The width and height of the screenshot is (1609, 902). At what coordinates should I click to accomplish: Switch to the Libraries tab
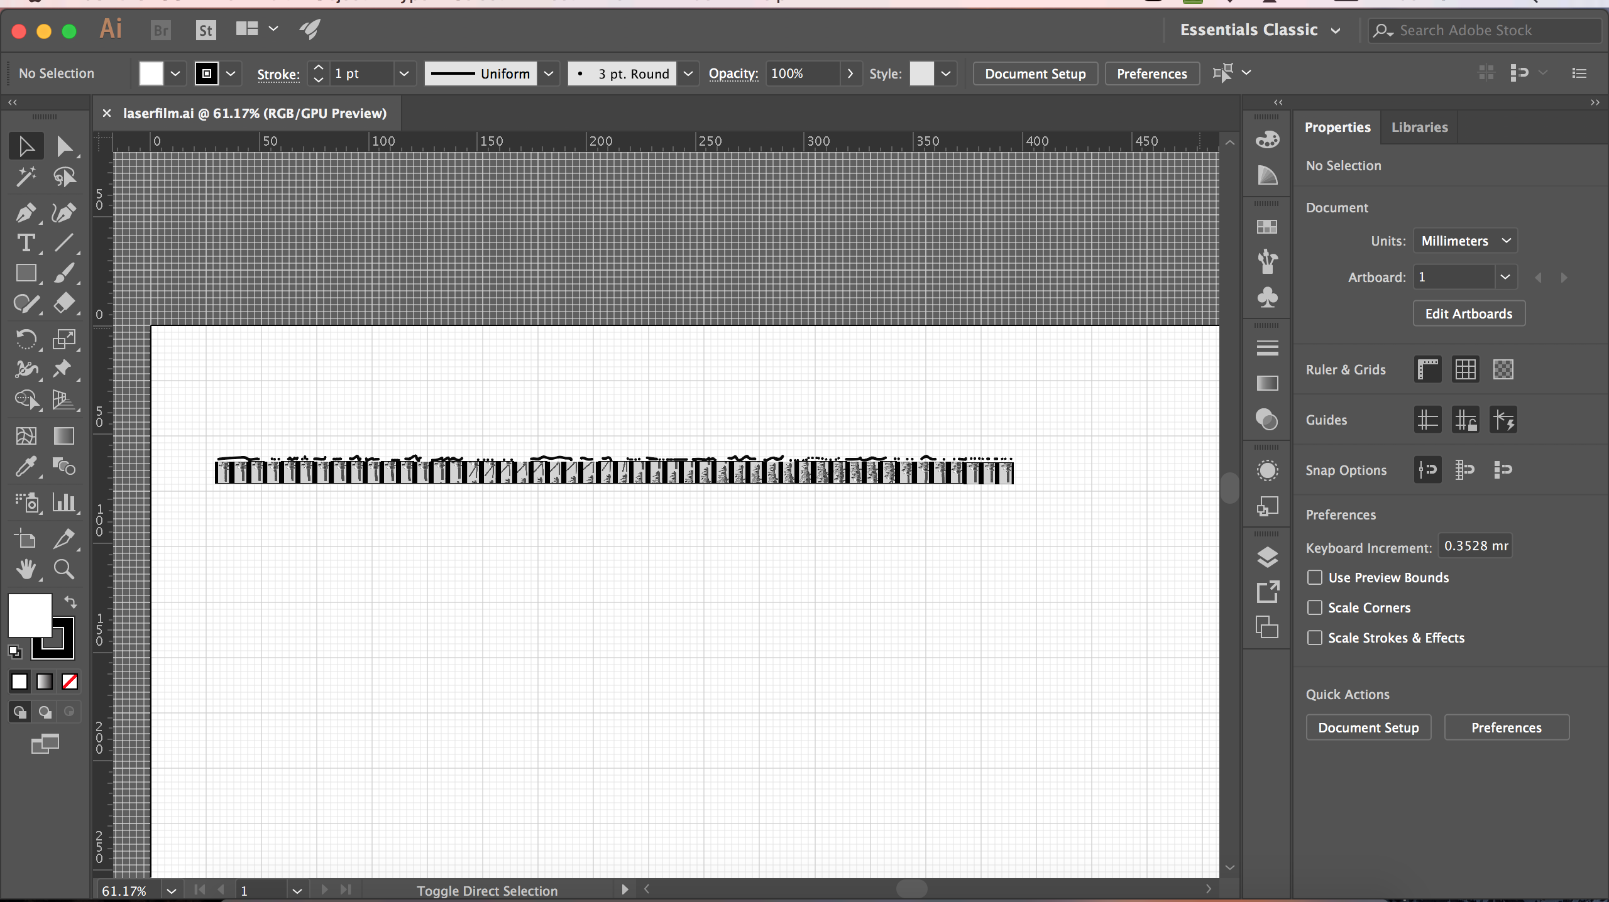point(1420,126)
